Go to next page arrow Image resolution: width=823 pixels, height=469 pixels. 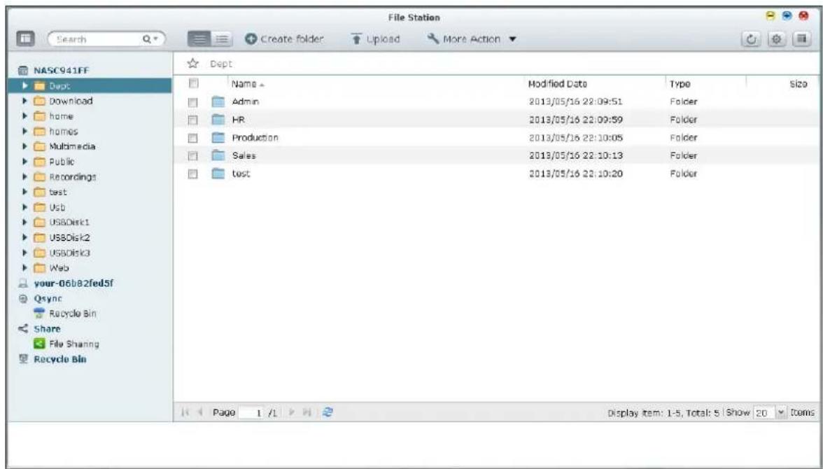[292, 413]
